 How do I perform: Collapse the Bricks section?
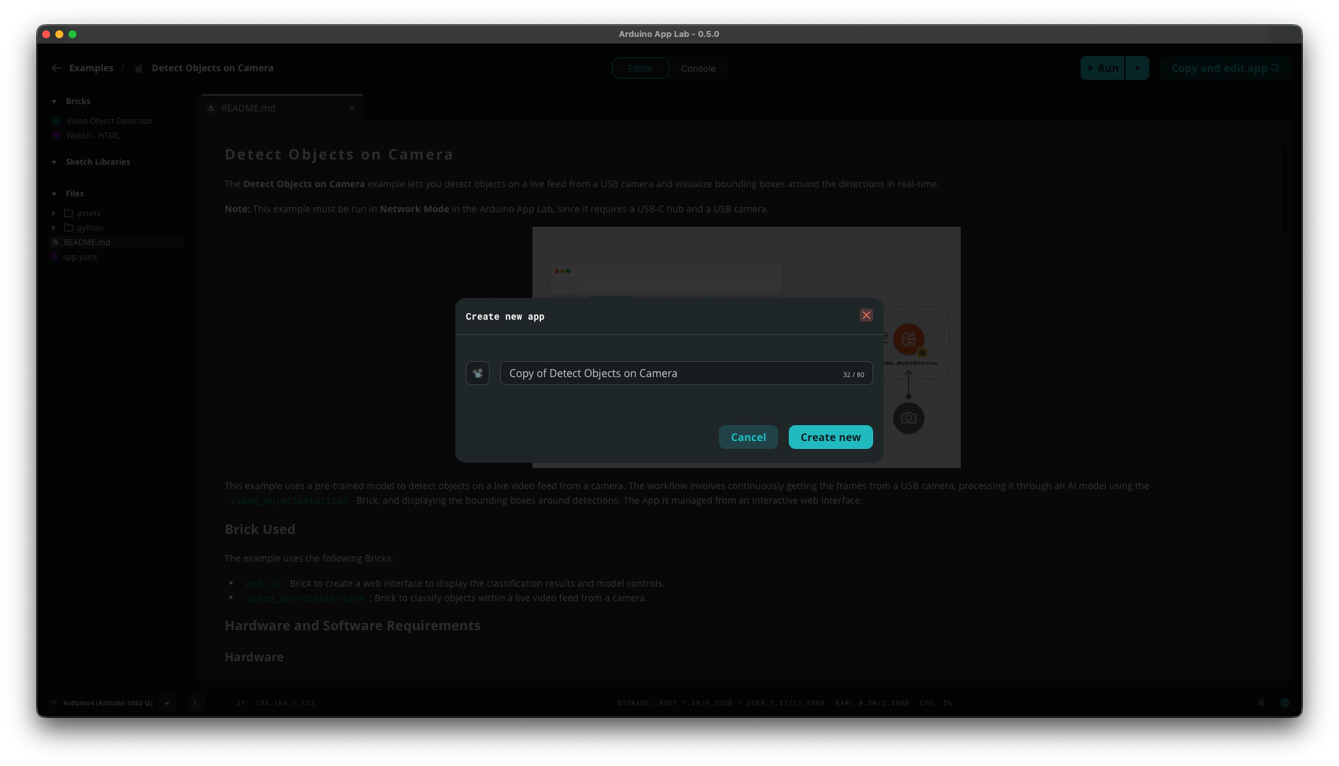pyautogui.click(x=54, y=102)
